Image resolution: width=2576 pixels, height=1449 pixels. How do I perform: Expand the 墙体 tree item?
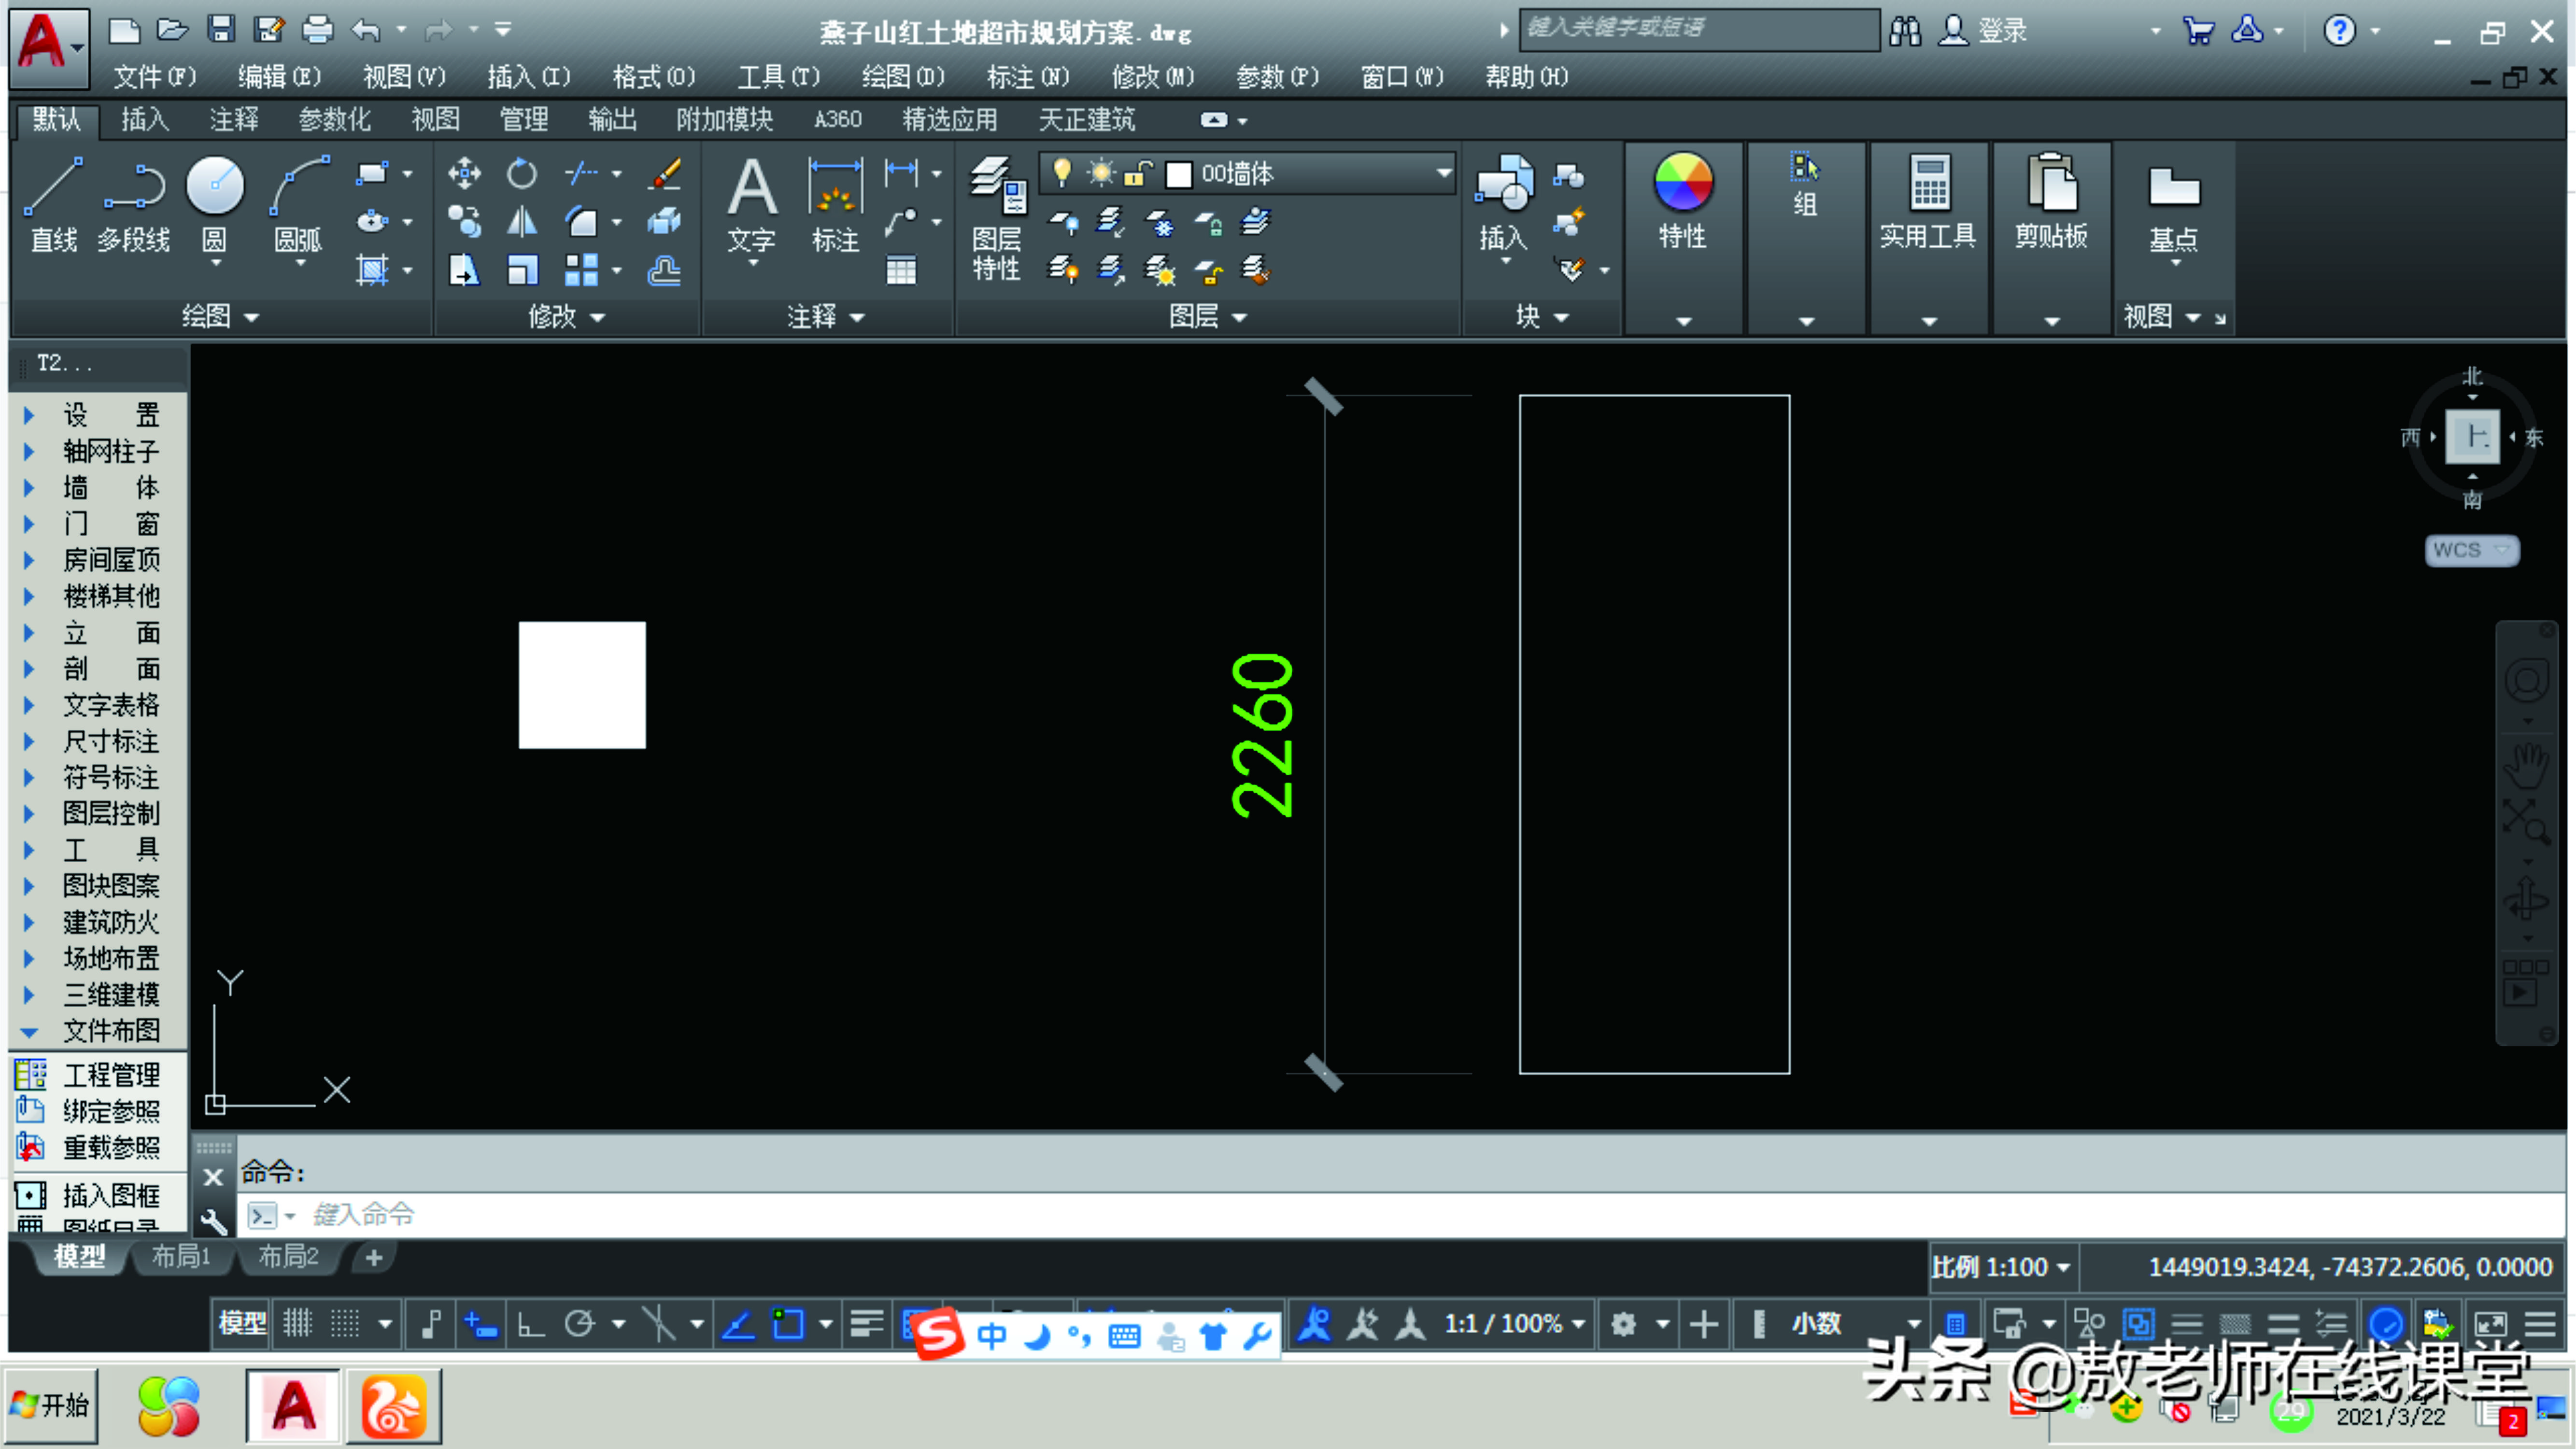29,488
